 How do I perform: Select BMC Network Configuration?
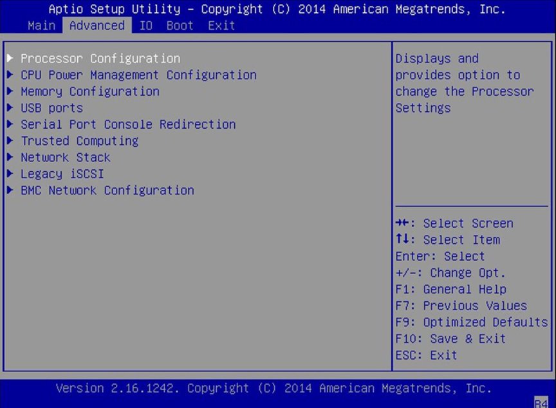(x=107, y=190)
